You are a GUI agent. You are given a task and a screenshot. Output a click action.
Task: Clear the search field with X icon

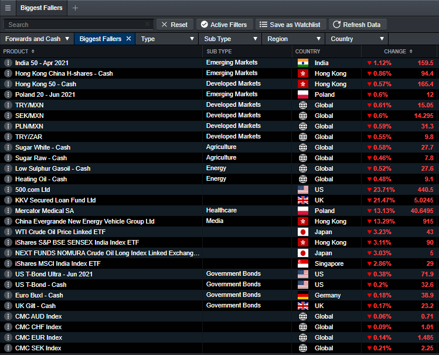(x=147, y=24)
